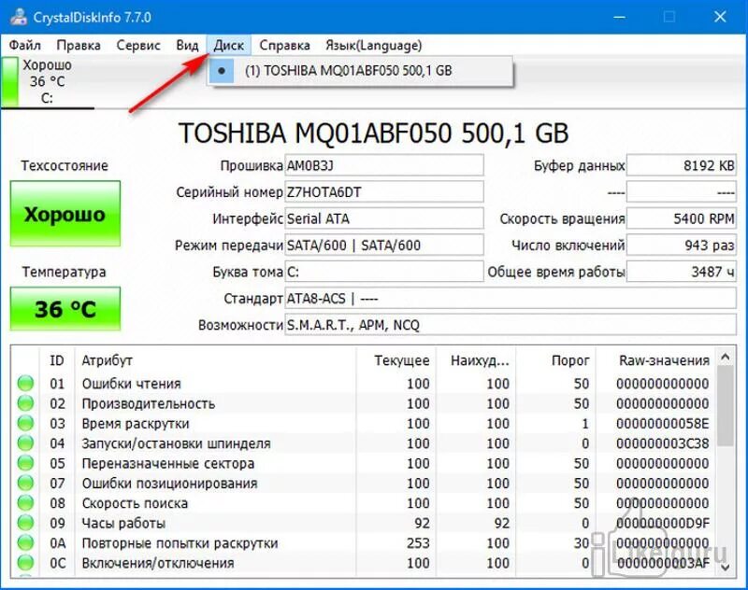748x590 pixels.
Task: Click the Буфер данных 8192 KB field
Action: (682, 166)
